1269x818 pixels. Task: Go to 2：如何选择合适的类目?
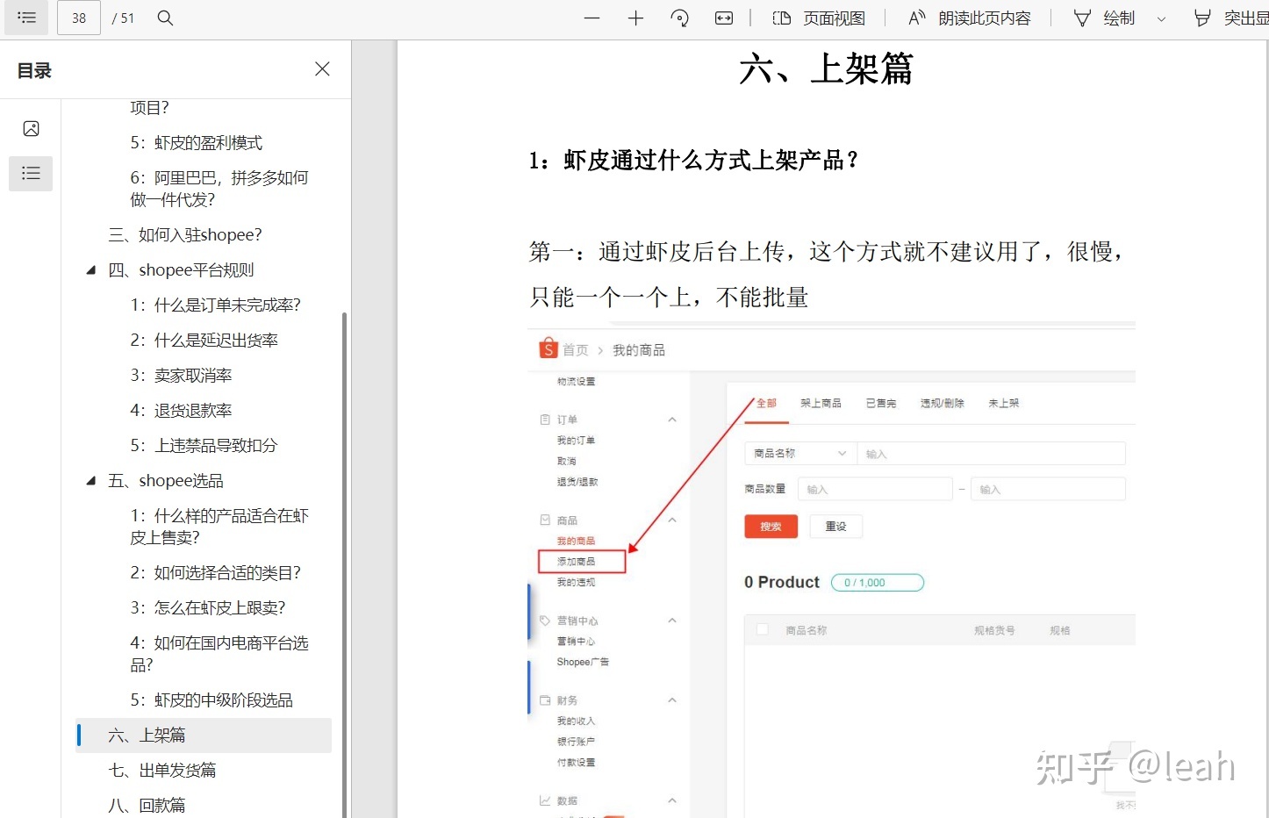pyautogui.click(x=215, y=573)
